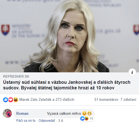Click the Haha emoji on Roman's comment reactions
This screenshot has height=124, width=139.
(x=86, y=118)
